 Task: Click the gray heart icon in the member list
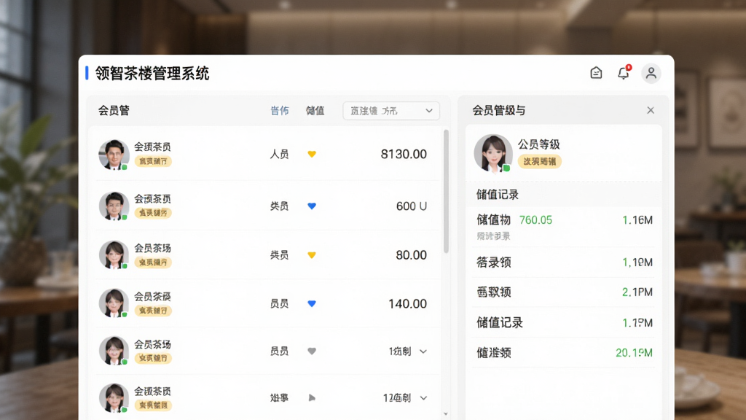[312, 351]
